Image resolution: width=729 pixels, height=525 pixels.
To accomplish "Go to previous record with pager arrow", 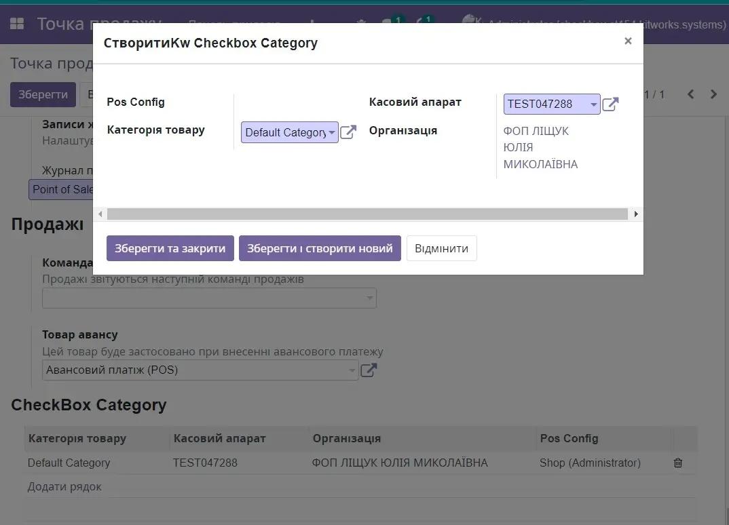I will tap(691, 94).
